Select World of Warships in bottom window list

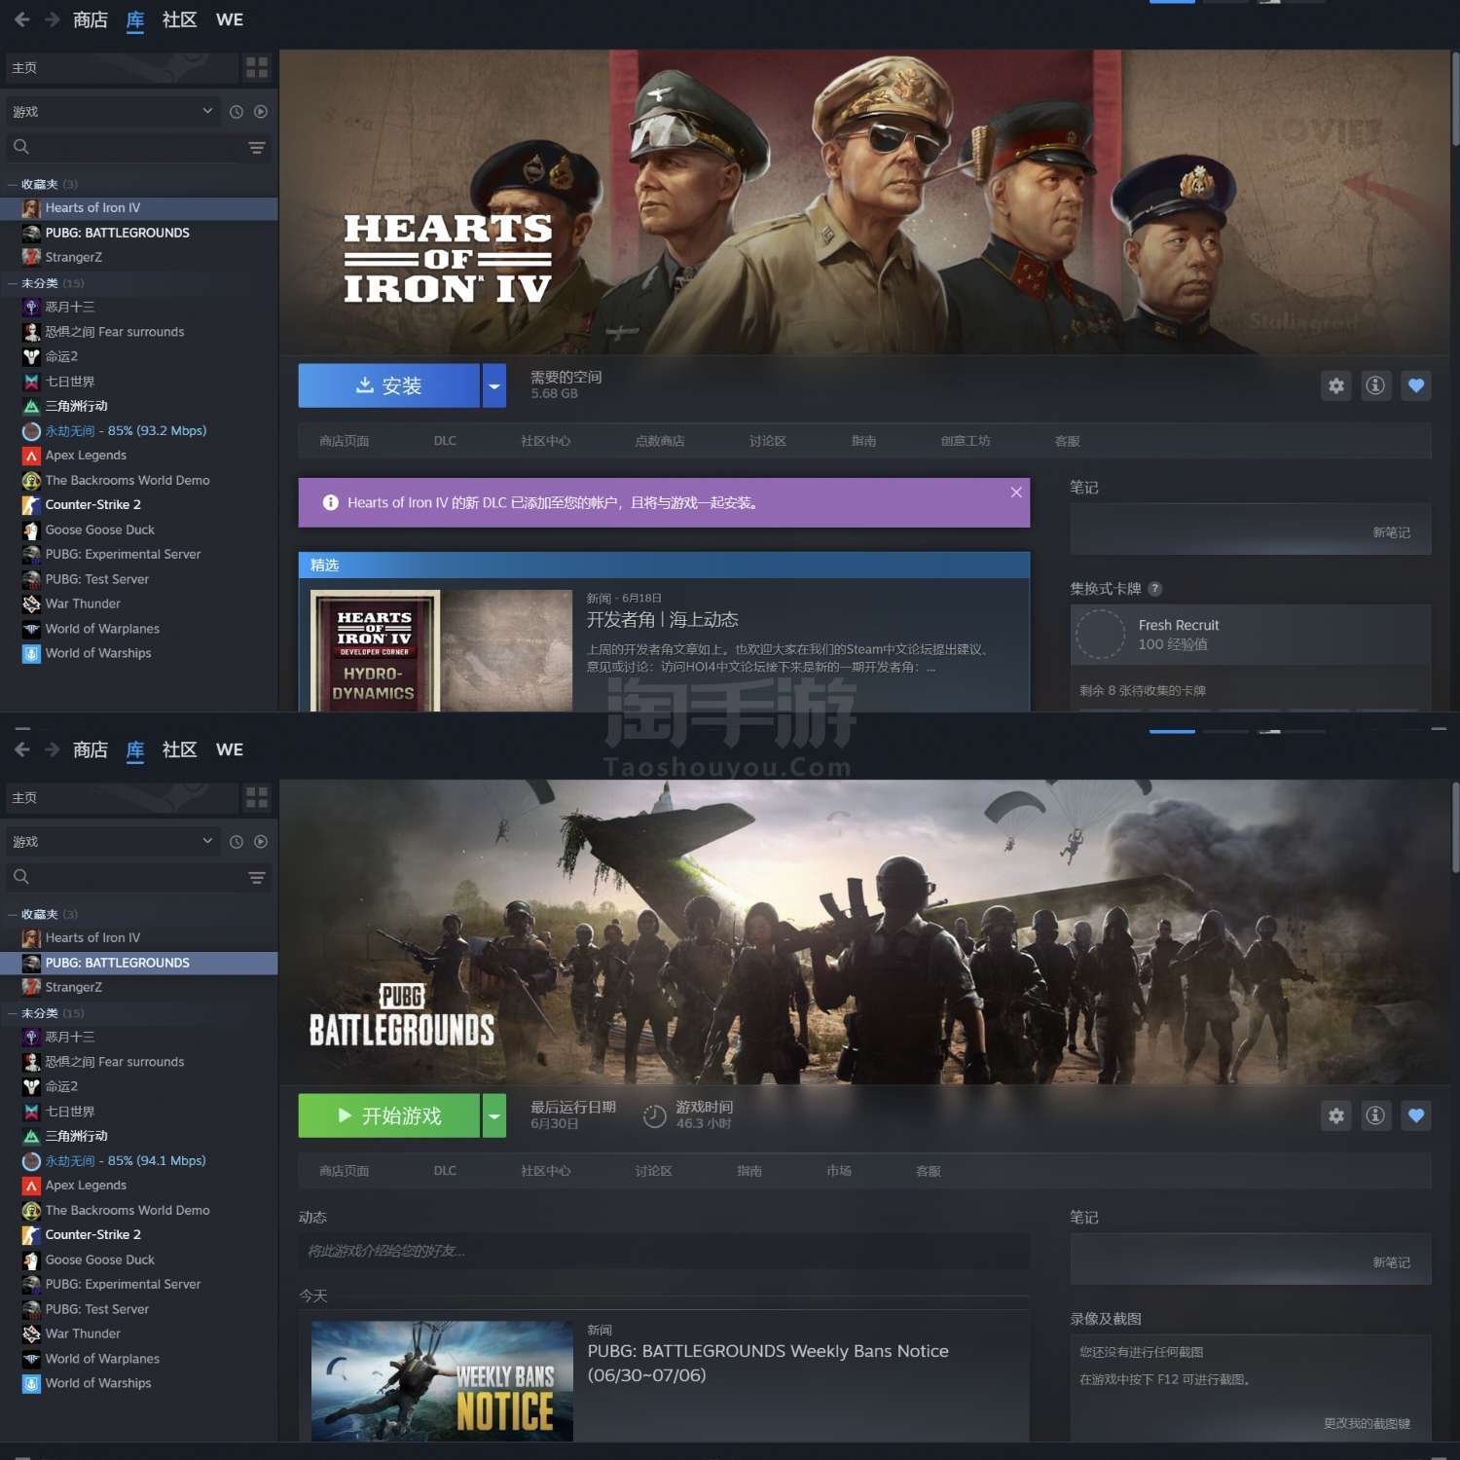[139, 1384]
